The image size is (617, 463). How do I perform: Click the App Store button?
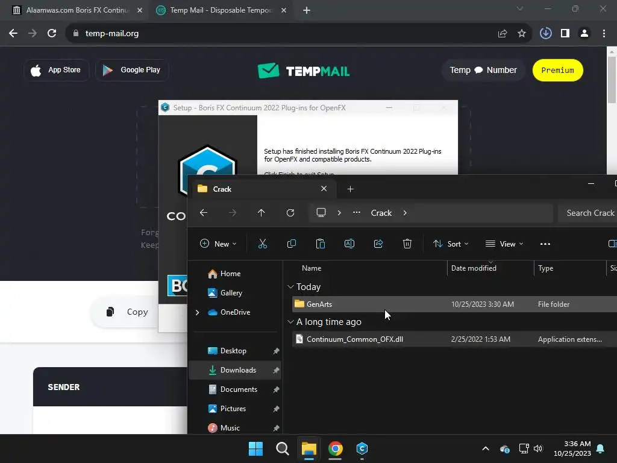click(x=56, y=70)
